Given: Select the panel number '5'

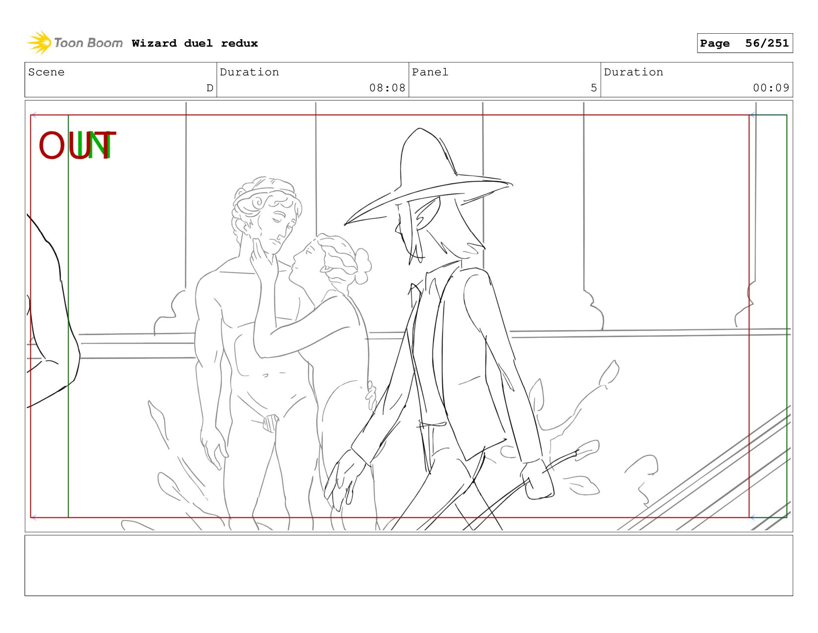Looking at the screenshot, I should 594,88.
